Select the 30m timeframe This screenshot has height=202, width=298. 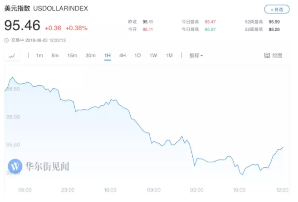tap(90, 56)
